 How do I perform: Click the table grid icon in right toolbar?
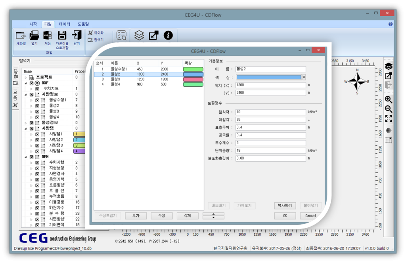click(x=389, y=140)
